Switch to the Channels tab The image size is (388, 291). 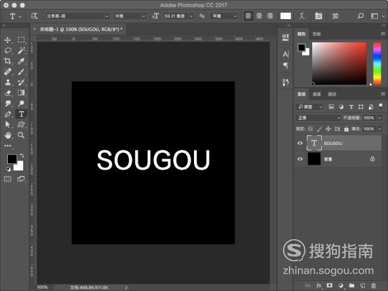click(x=316, y=94)
